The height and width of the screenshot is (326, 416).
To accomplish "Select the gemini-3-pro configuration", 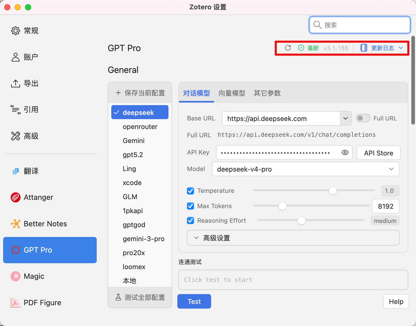I will coord(140,239).
